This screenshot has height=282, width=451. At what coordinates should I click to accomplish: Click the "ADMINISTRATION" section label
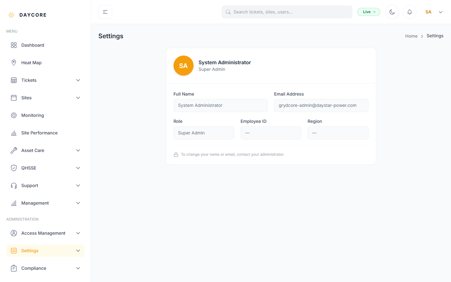23,219
